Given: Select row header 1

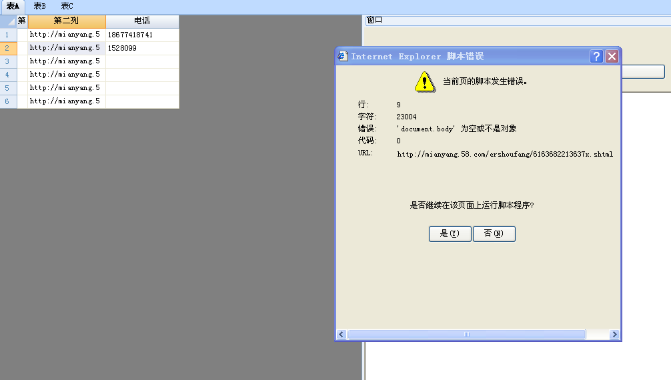Looking at the screenshot, I should pyautogui.click(x=8, y=35).
